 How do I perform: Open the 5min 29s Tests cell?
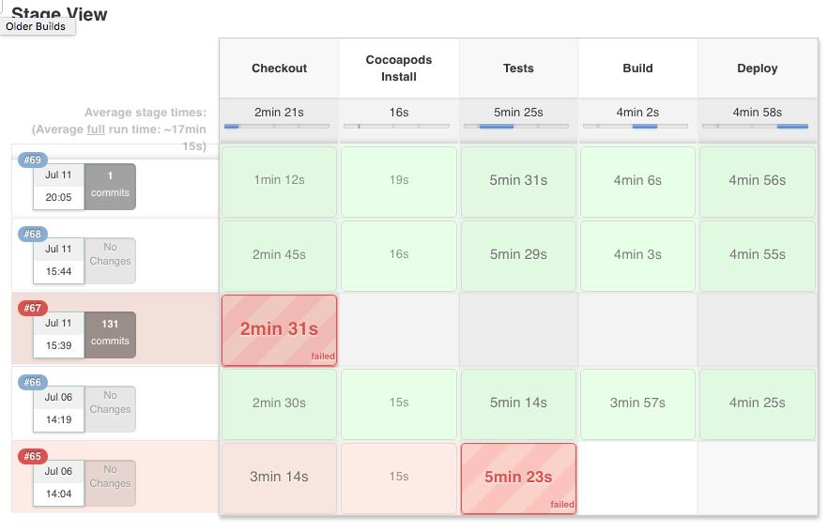[x=518, y=256]
